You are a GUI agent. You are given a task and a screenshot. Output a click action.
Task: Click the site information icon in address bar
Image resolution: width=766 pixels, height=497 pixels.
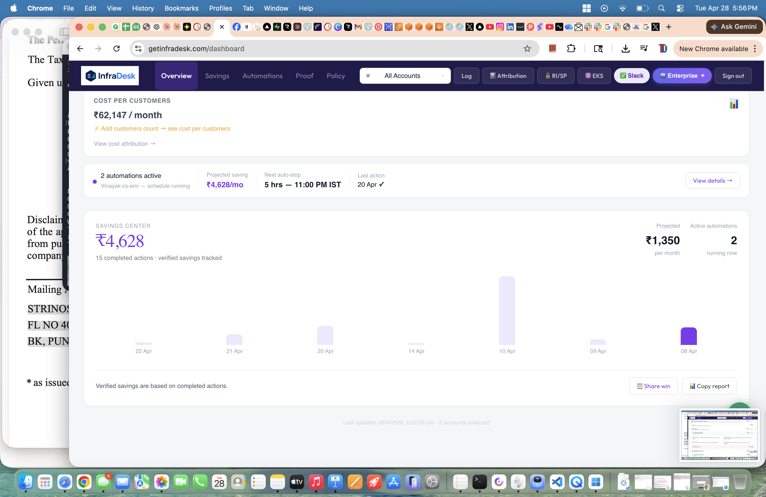click(x=138, y=49)
